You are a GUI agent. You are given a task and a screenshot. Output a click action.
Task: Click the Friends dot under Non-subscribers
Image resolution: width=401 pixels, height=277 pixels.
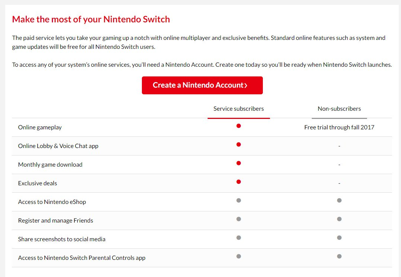point(339,219)
